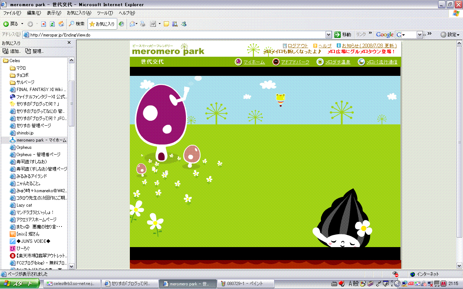The width and height of the screenshot is (463, 289).
Task: Open the Mail button dropdown arrow
Action: [137, 24]
